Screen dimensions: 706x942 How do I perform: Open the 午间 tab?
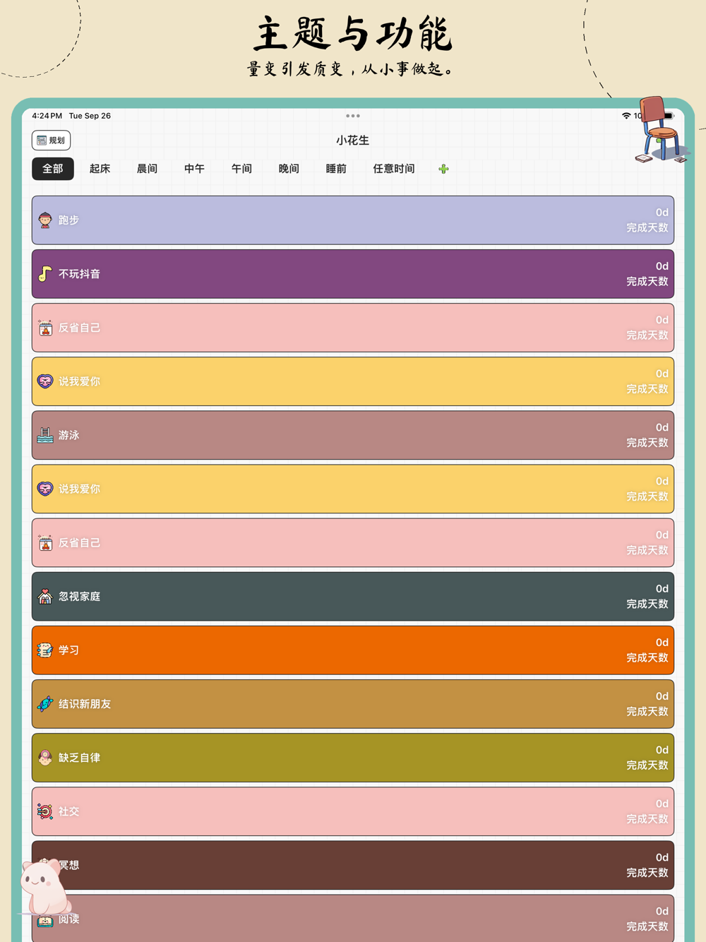241,169
